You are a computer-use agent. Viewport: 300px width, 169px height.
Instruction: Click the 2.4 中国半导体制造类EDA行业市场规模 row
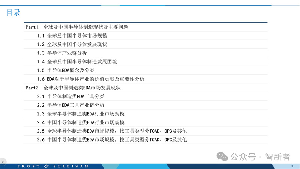pyautogui.click(x=145, y=122)
